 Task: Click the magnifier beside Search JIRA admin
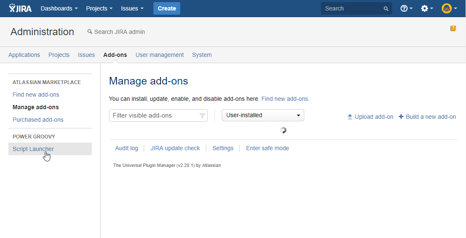pyautogui.click(x=90, y=31)
